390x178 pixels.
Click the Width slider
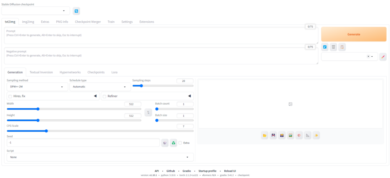(74, 109)
